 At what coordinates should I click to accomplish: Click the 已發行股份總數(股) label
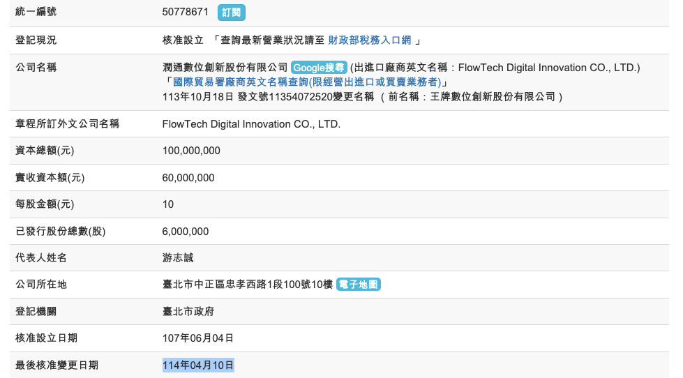pyautogui.click(x=61, y=232)
